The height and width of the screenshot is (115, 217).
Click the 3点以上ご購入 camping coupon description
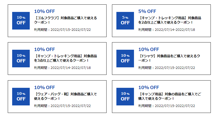66,58
